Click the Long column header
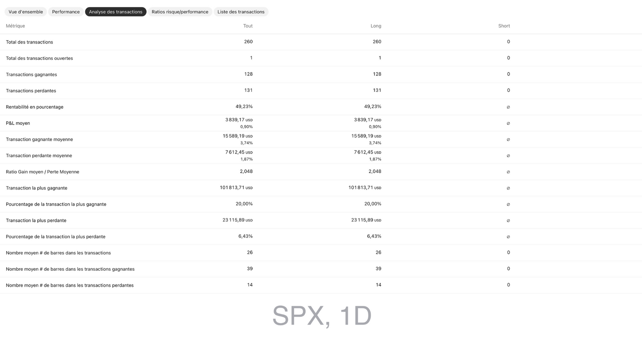Viewport: 642px width, 352px height. (x=375, y=26)
